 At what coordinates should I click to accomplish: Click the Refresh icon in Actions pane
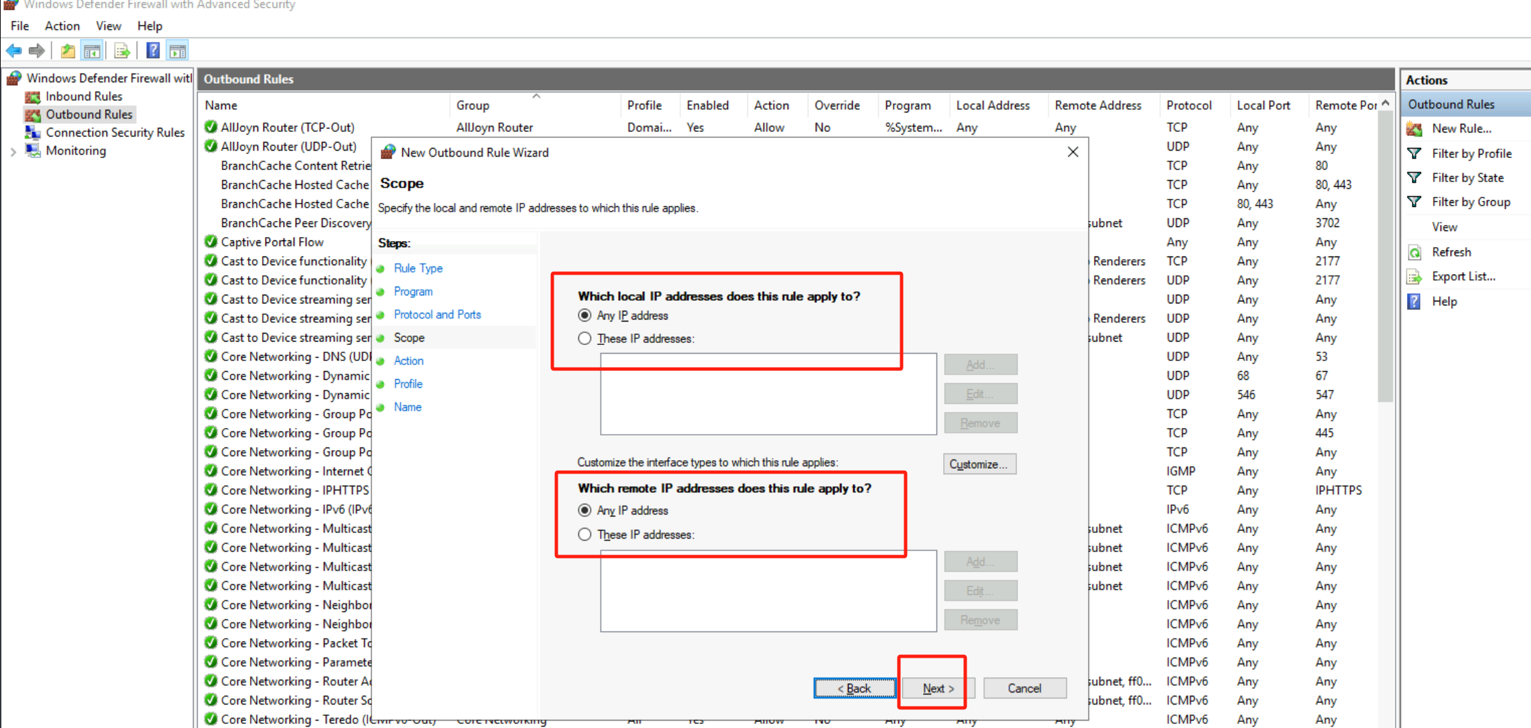click(1414, 252)
